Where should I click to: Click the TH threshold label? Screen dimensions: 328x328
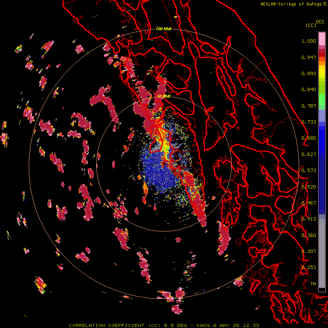coord(313,284)
